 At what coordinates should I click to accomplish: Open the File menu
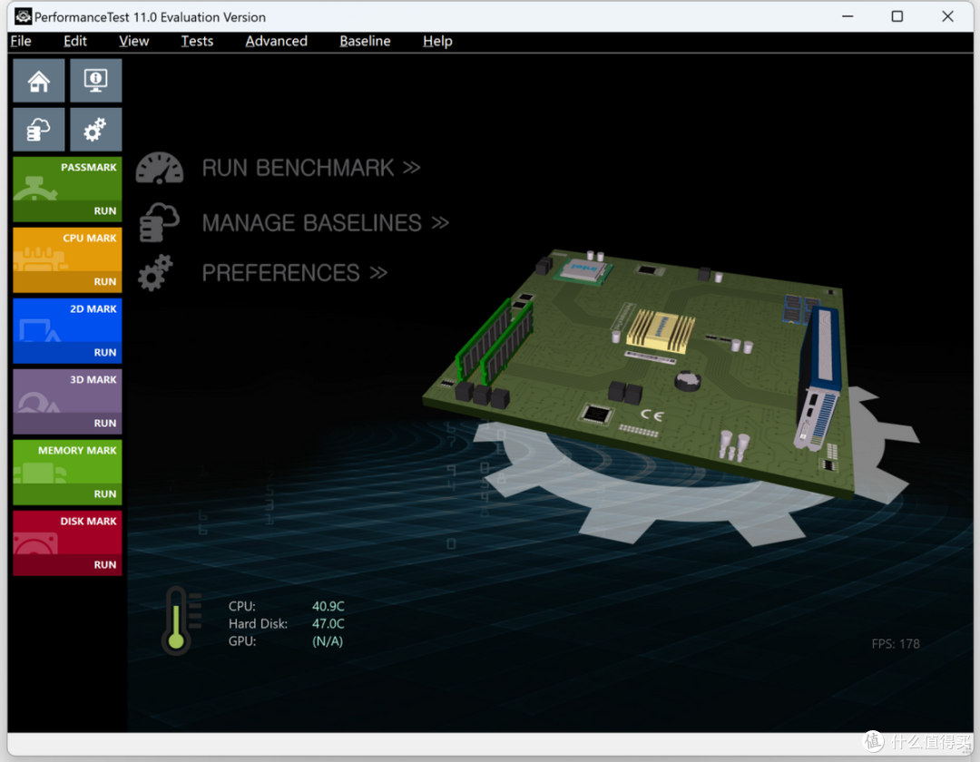tap(21, 41)
